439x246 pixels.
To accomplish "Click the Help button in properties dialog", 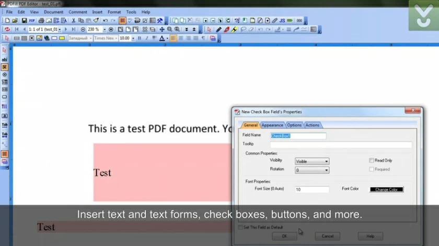I will click(x=371, y=236).
